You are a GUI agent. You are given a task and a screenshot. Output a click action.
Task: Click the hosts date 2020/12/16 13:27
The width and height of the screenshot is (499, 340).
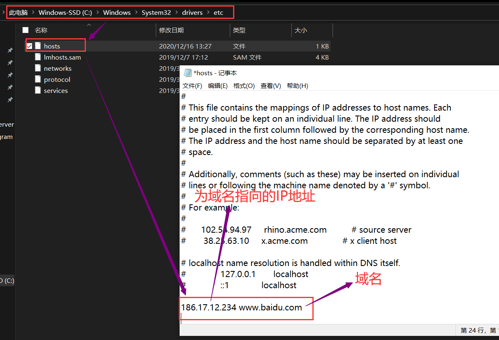185,46
